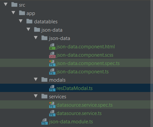Click the modals folder icon
The height and width of the screenshot is (127, 153).
tap(44, 80)
